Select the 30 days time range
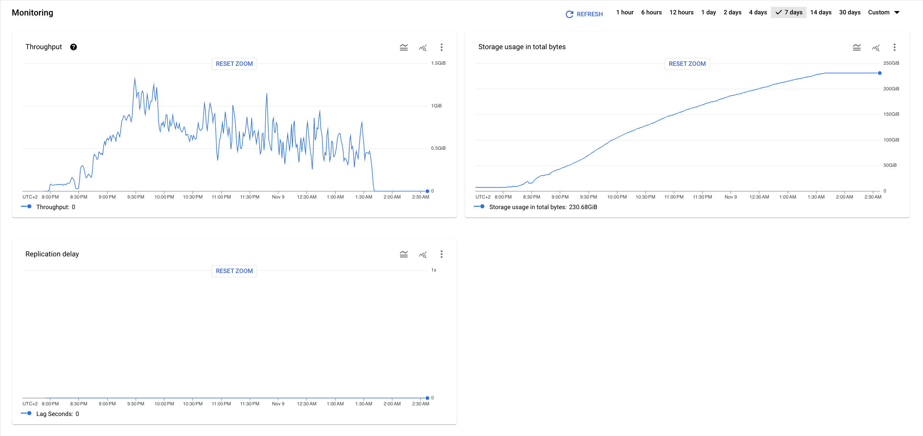923x436 pixels. pyautogui.click(x=850, y=12)
